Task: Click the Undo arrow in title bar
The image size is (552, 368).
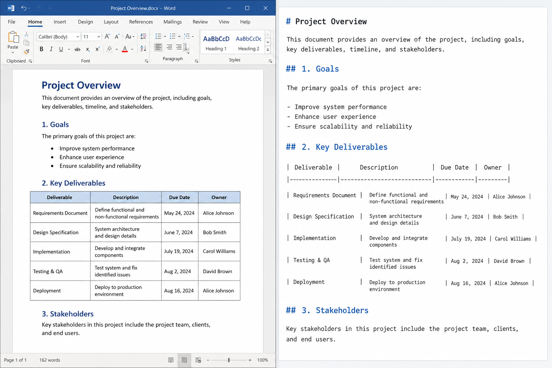Action: [23, 8]
